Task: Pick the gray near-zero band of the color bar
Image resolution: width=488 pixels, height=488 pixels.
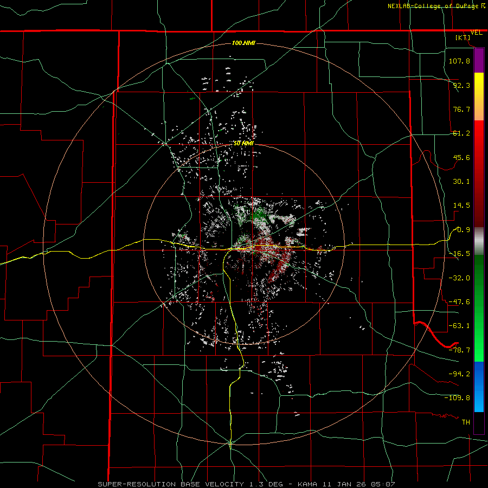Action: coord(479,241)
